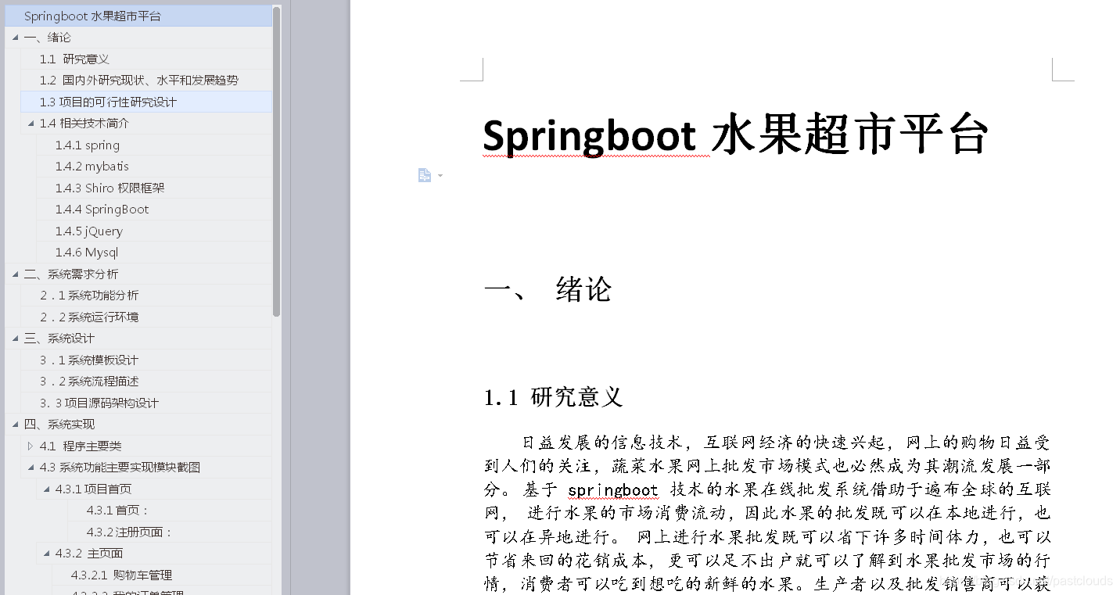Screen dimensions: 1120x595
Task: Click the underlined word springboot in paragraph
Action: pos(613,490)
